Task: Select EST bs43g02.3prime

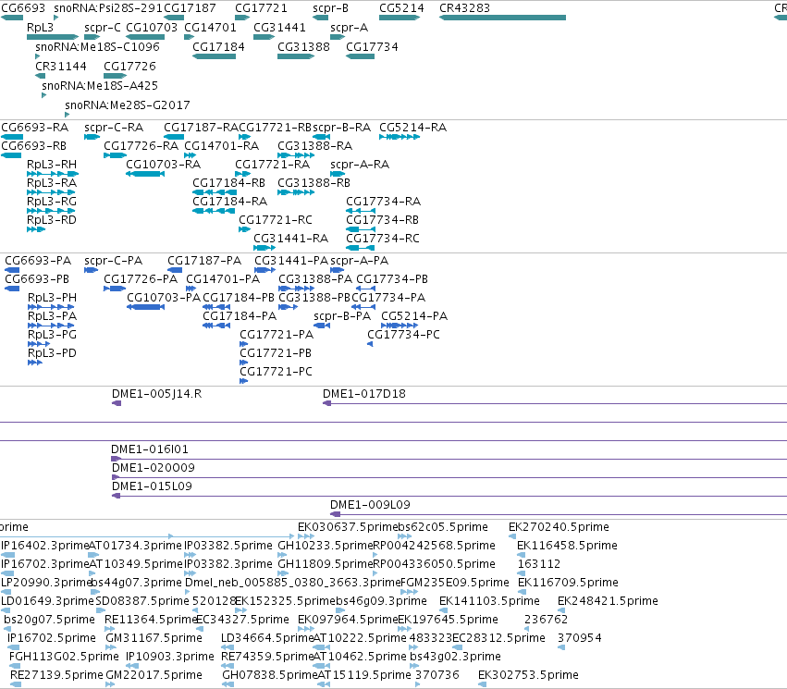Action: [x=414, y=666]
